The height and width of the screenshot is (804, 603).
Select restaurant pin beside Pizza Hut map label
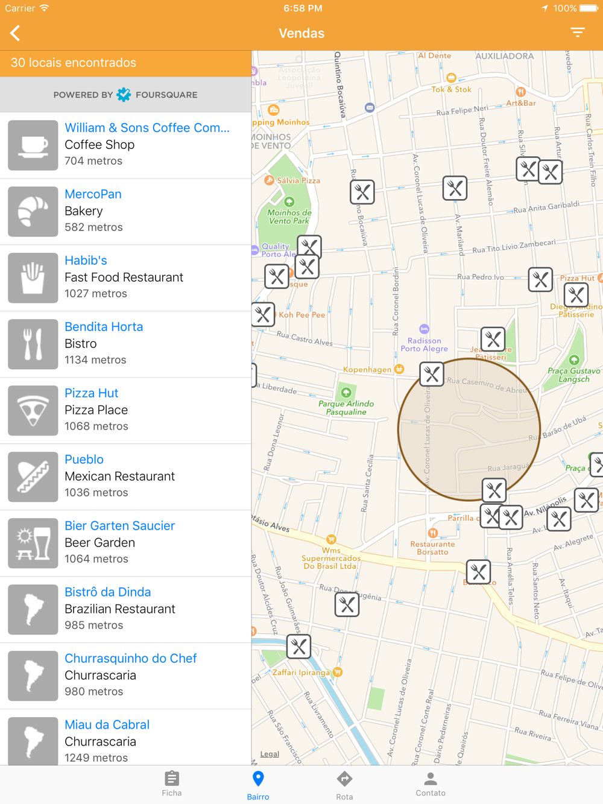pyautogui.click(x=576, y=295)
